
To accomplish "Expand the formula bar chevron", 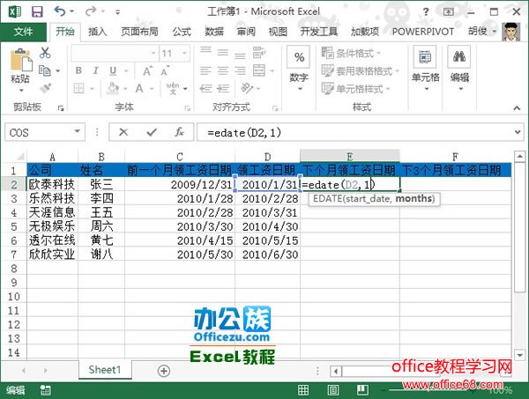I will 518,132.
